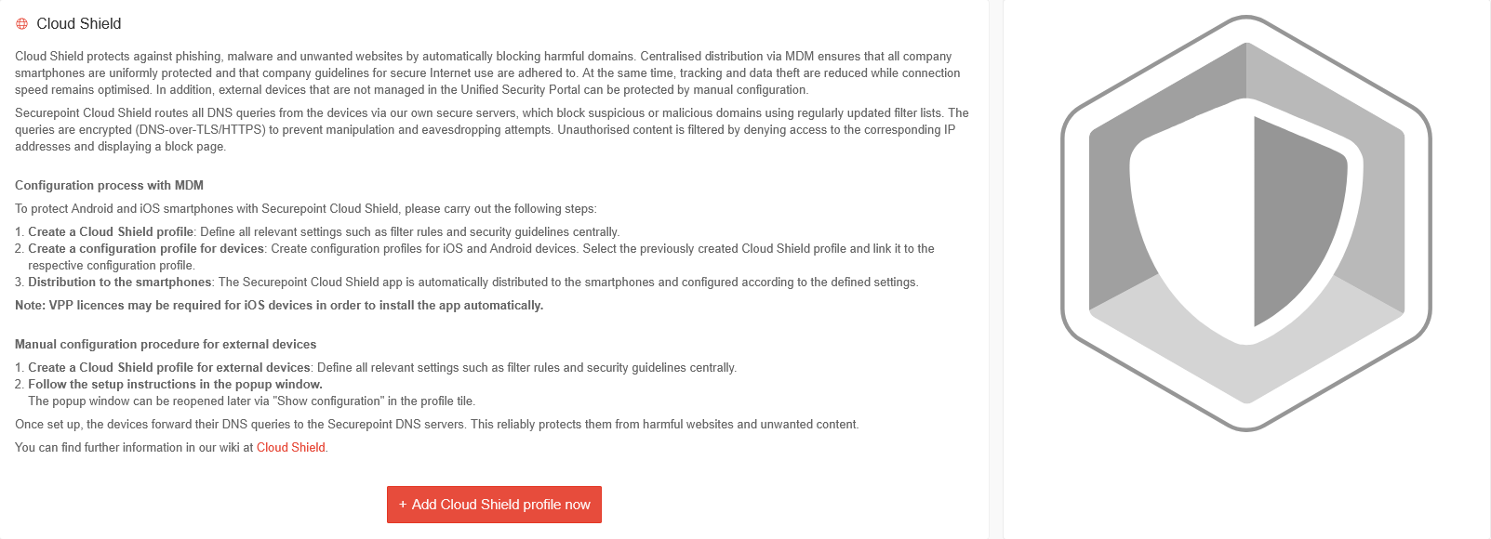Screen dimensions: 1491x539
Task: Click the 'Show configuration' popup reopen hint line
Action: [251, 401]
